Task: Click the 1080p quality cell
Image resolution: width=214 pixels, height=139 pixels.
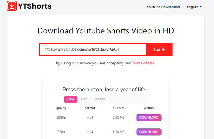Action: click(x=61, y=118)
